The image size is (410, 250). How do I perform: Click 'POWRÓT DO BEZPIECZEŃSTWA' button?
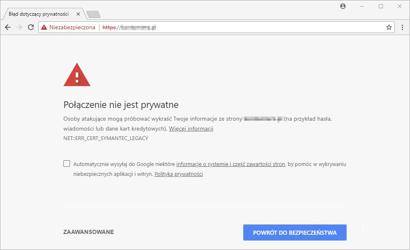295,232
